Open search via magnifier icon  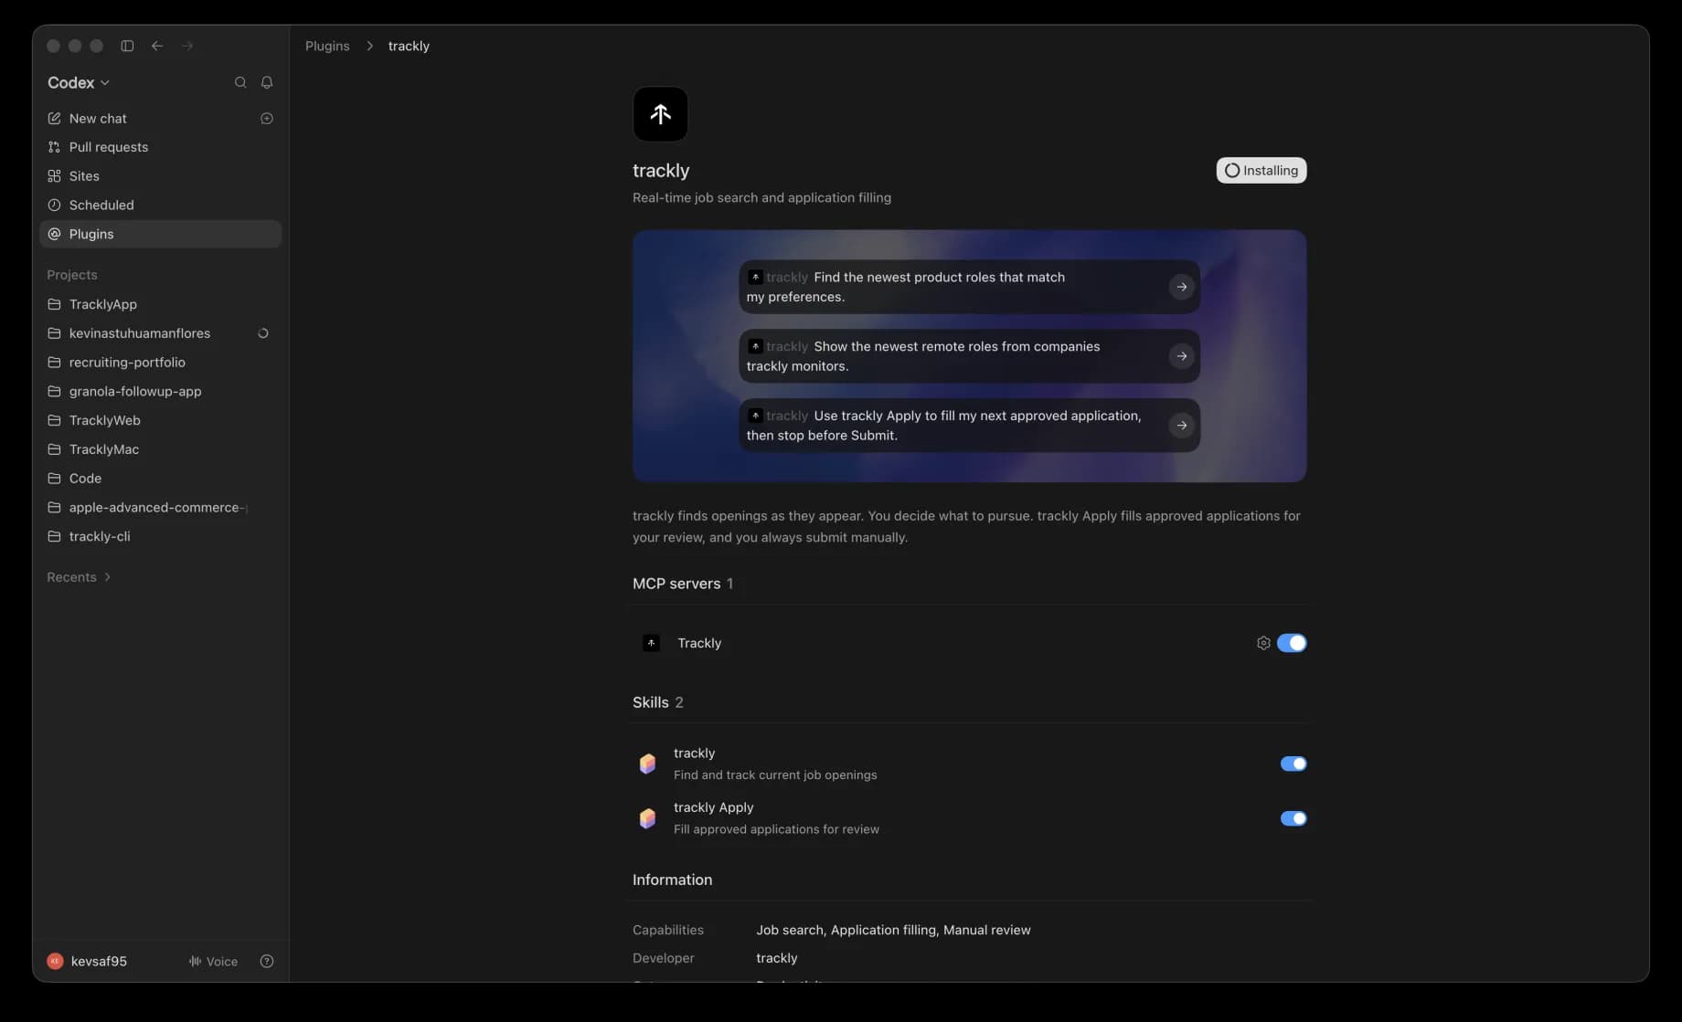240,82
